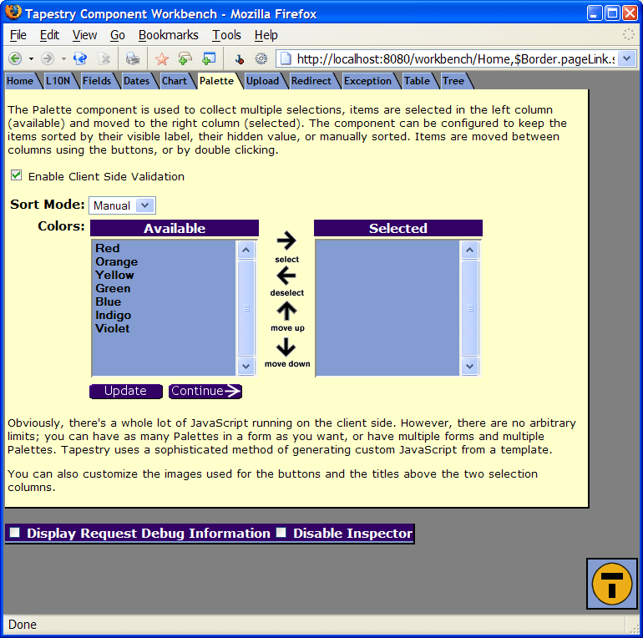Open the Tapestry Inspector round T icon
The image size is (643, 638).
point(612,584)
